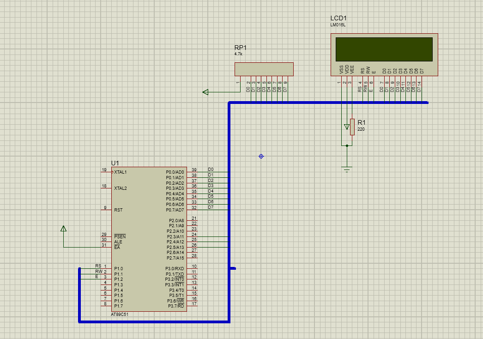Click the P3.1/TXD pin label
The image size is (483, 339).
(x=175, y=274)
